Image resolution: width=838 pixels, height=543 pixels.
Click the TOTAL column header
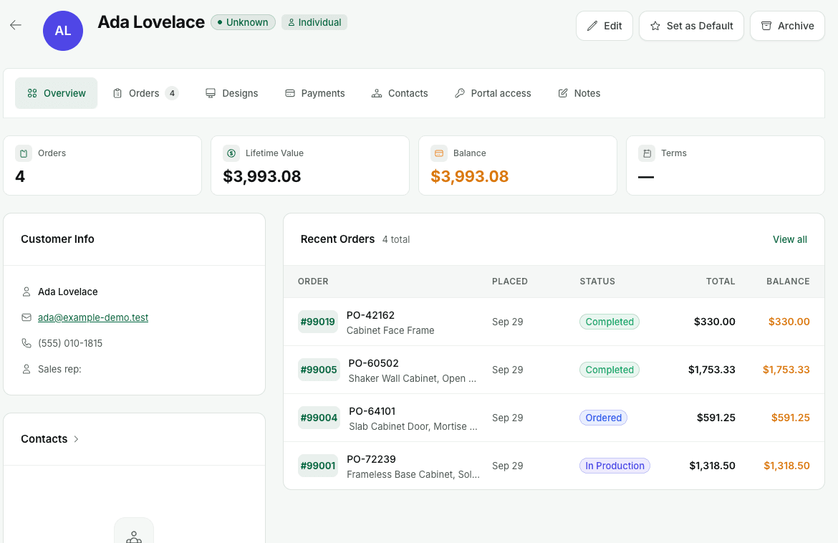click(x=721, y=281)
